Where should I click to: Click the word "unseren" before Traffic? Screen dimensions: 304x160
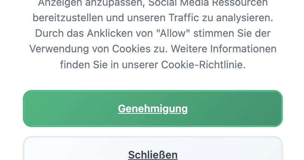[146, 18]
